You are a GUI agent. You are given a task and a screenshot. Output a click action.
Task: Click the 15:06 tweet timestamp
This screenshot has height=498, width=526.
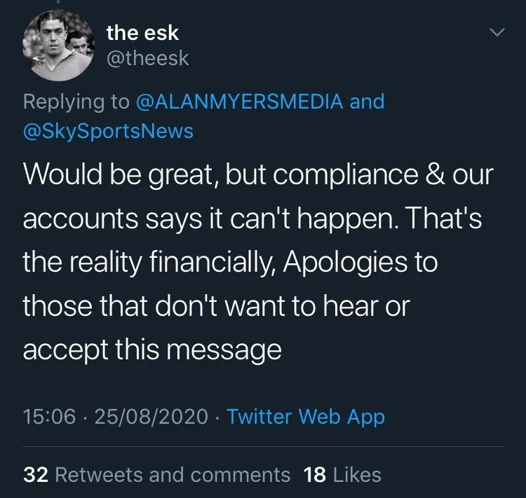coord(49,417)
